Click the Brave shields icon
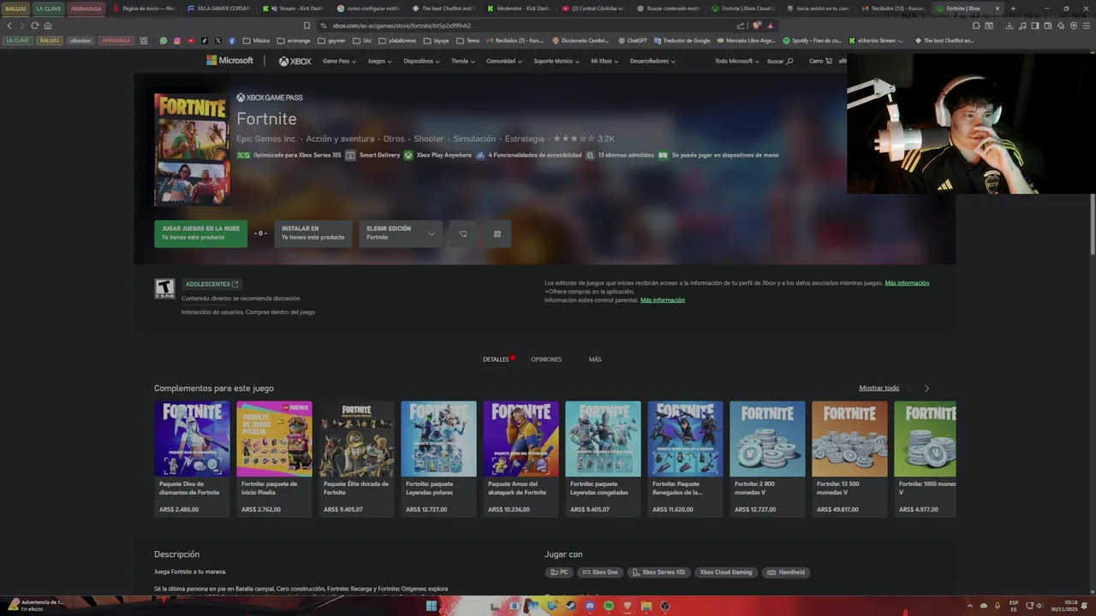 click(757, 26)
